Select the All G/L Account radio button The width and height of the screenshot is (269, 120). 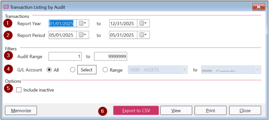pyautogui.click(x=49, y=70)
